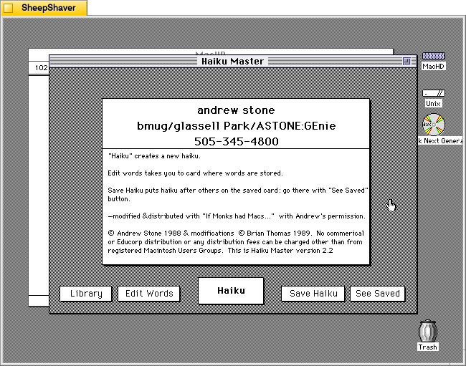Image resolution: width=466 pixels, height=366 pixels.
Task: Go to saved haikus via See Saved
Action: [377, 294]
